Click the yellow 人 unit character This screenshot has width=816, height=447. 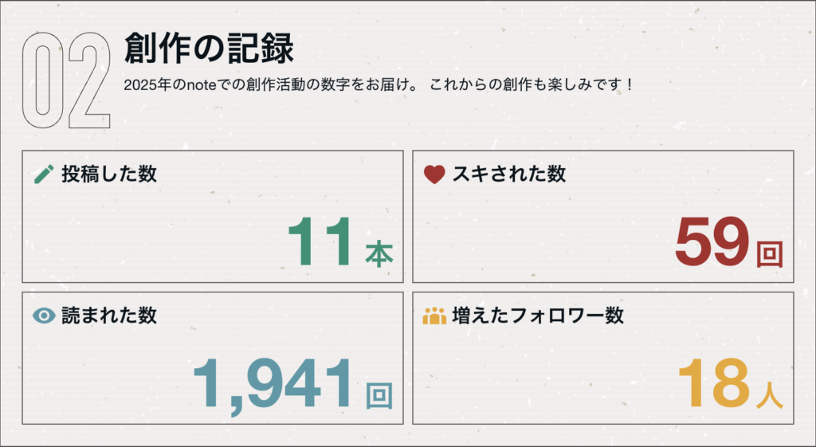(x=769, y=395)
